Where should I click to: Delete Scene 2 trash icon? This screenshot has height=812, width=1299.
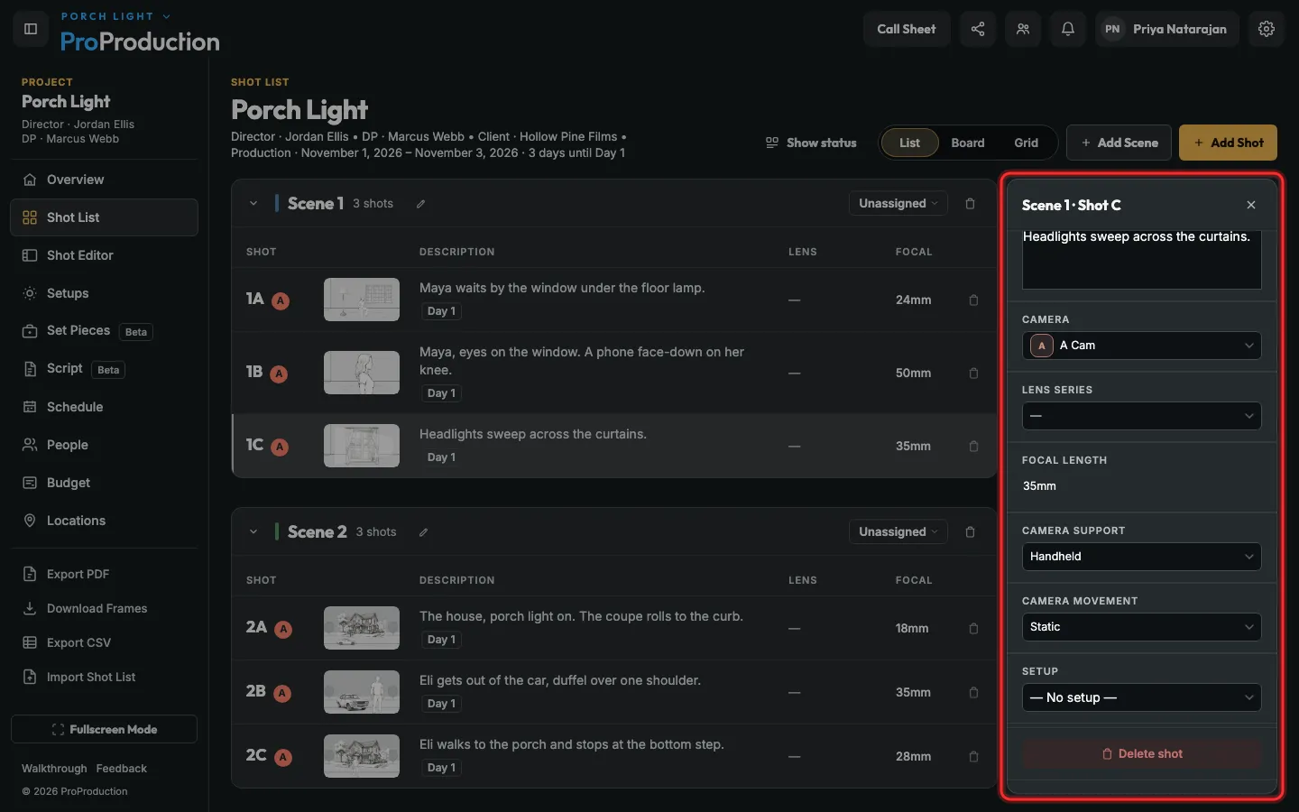click(971, 532)
